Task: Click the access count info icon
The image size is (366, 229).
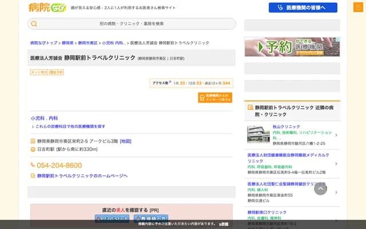Action: 170,82
